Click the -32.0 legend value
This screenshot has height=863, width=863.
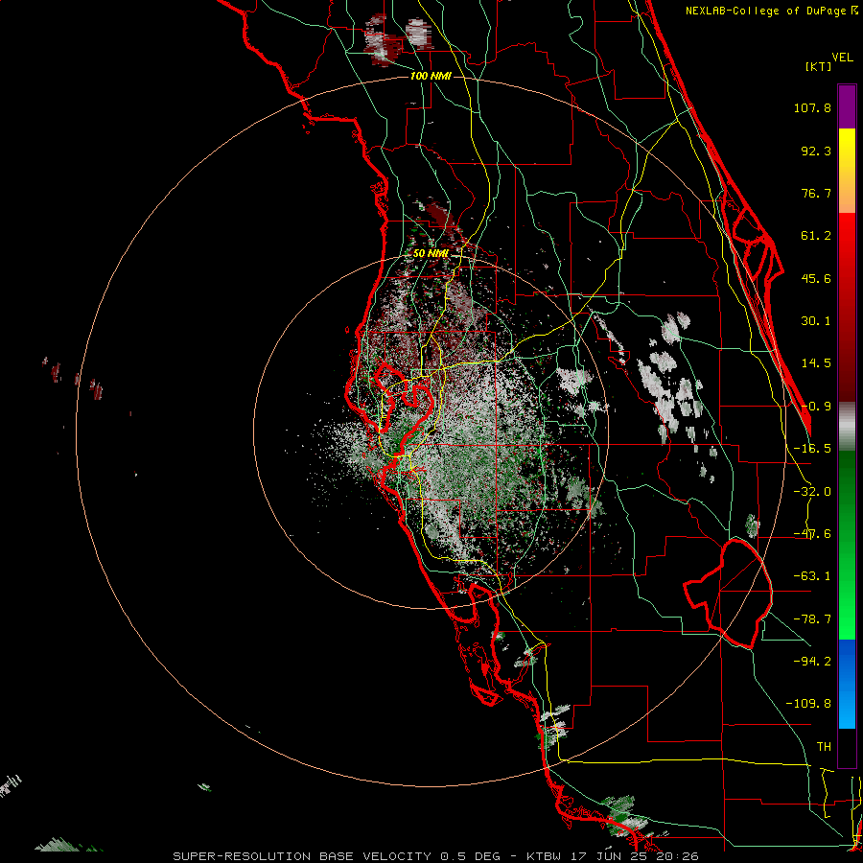coord(812,492)
